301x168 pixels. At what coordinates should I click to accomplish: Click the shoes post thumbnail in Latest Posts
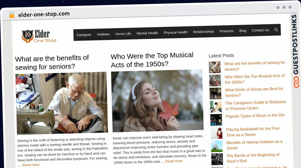(x=215, y=94)
